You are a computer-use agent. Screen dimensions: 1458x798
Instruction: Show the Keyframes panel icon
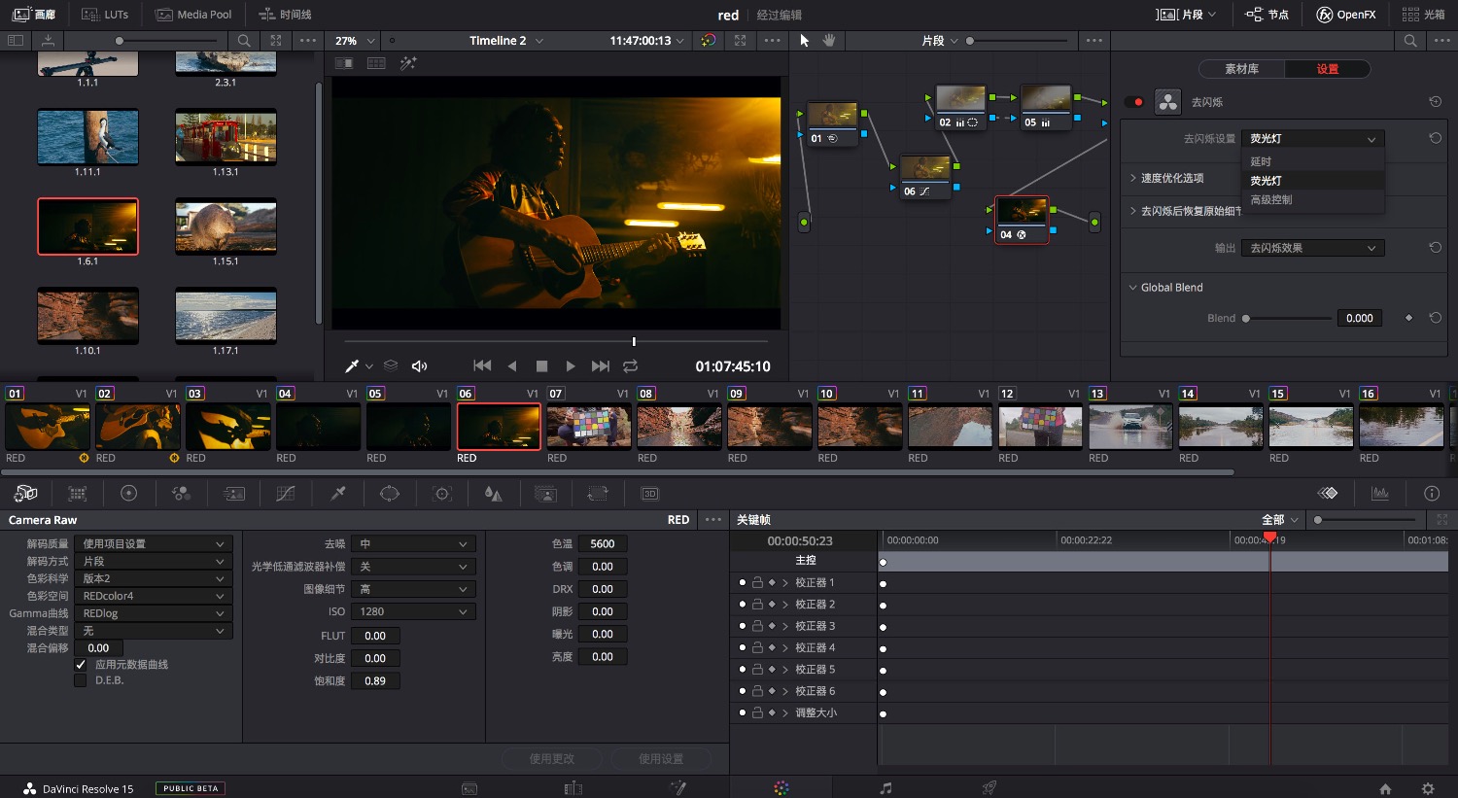[x=1328, y=494]
